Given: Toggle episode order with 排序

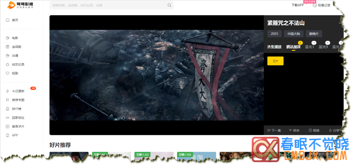Looking at the screenshot, I should point(294,130).
